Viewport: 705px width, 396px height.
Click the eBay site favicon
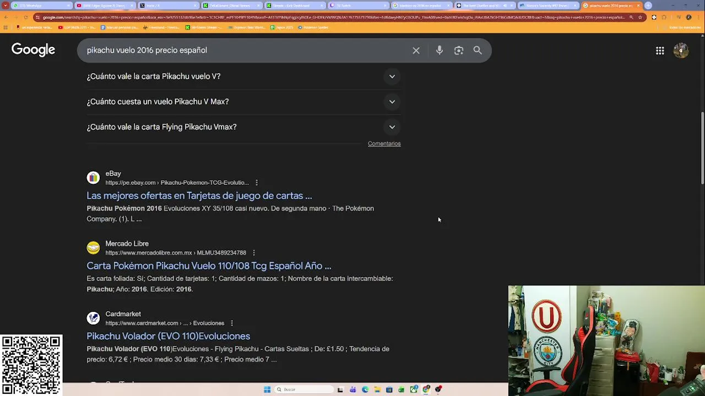(93, 178)
